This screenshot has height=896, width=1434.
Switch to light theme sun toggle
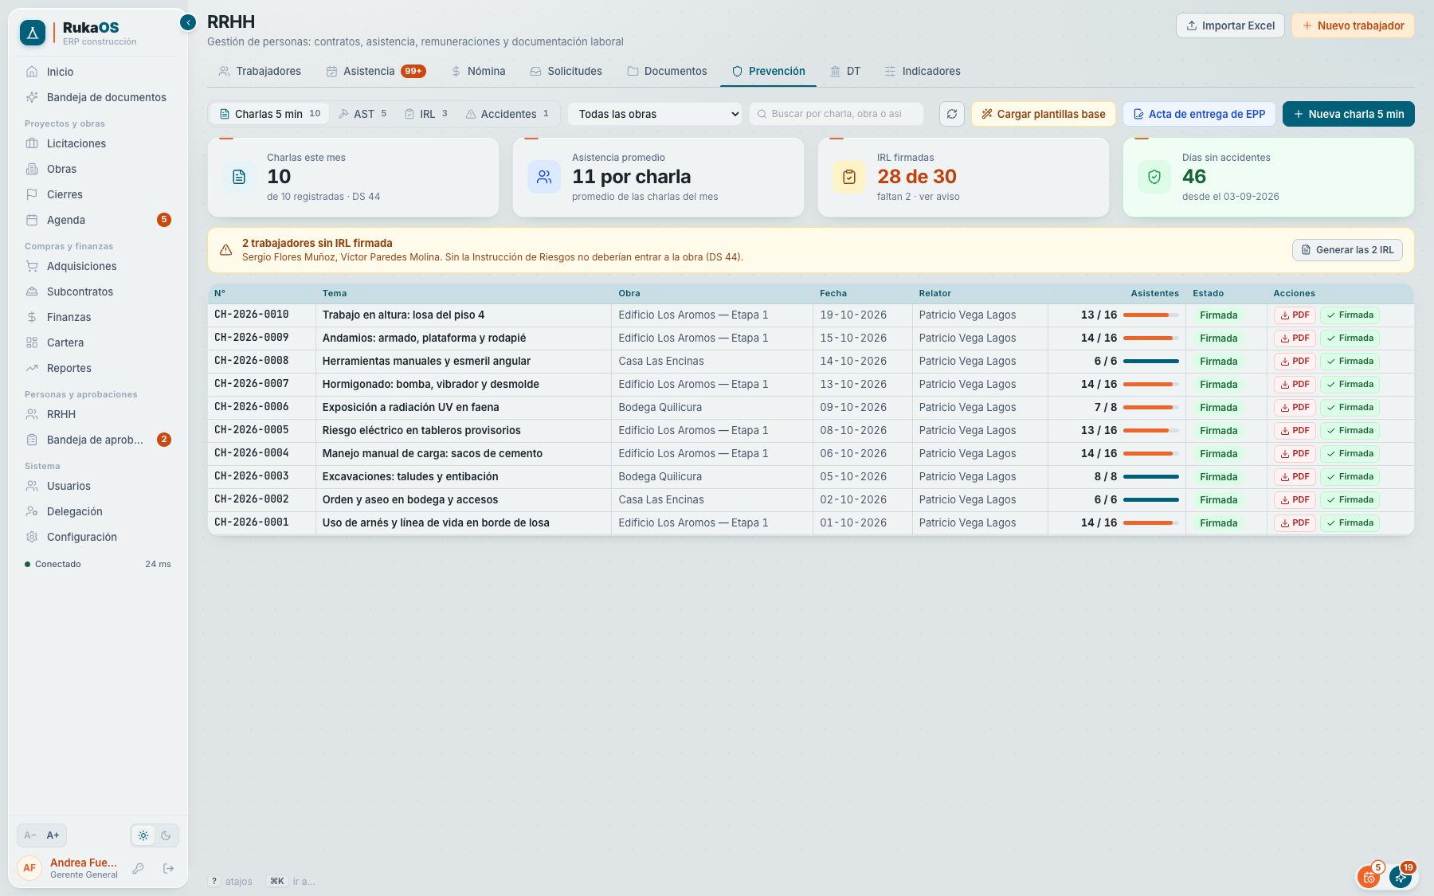click(x=143, y=835)
